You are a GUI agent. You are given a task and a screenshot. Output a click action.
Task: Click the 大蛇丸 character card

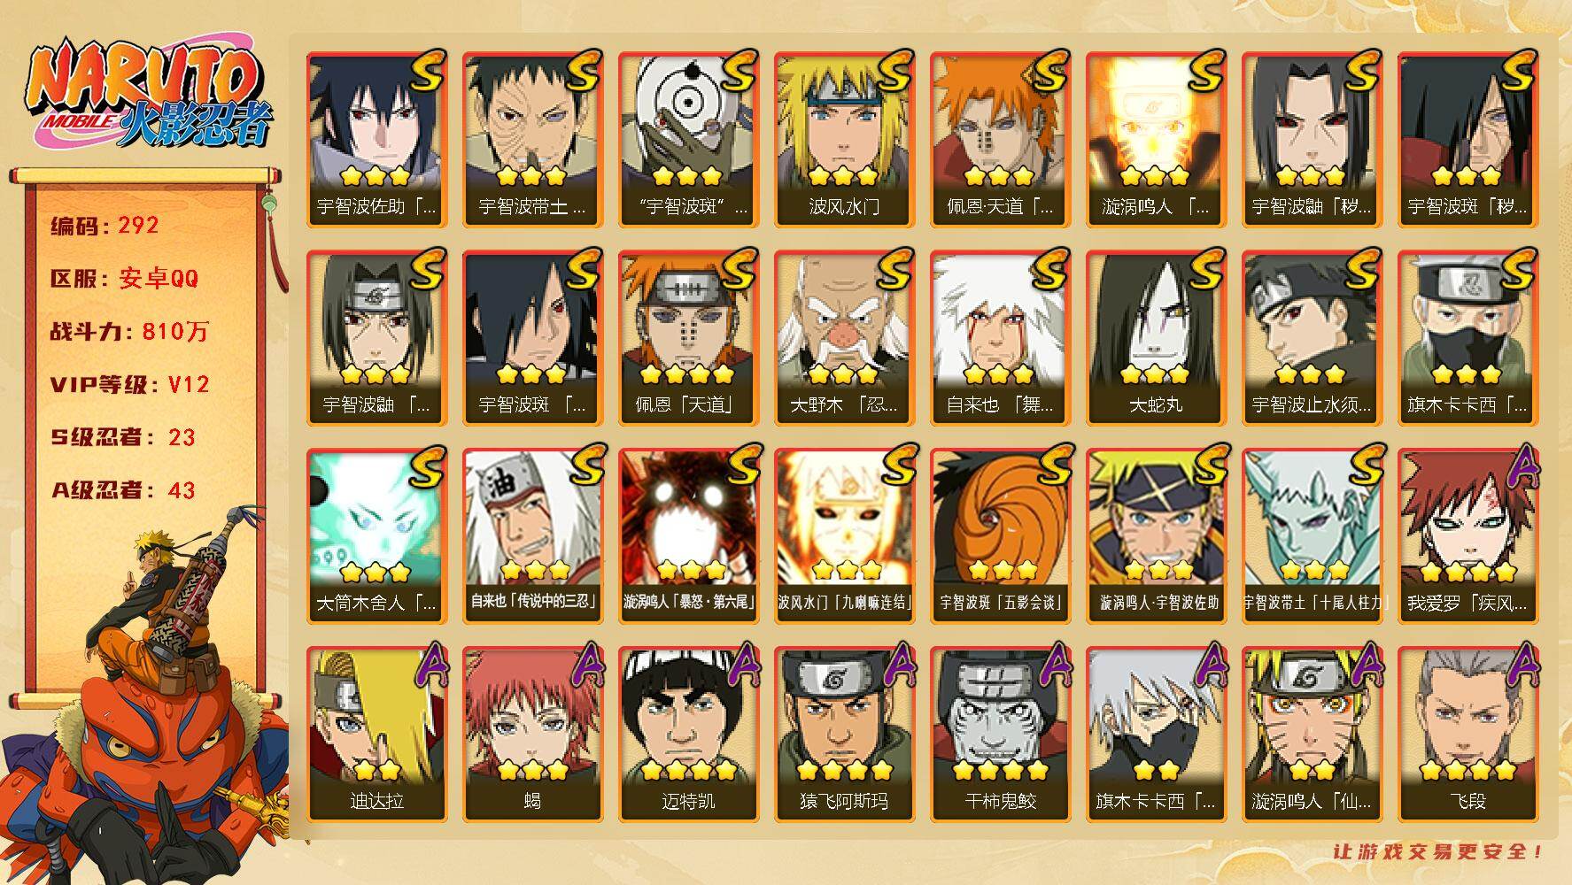coord(1156,338)
